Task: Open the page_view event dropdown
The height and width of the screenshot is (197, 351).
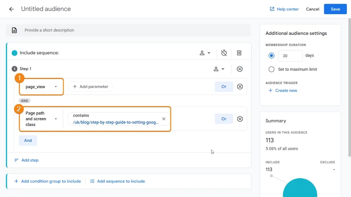Action: pyautogui.click(x=41, y=87)
